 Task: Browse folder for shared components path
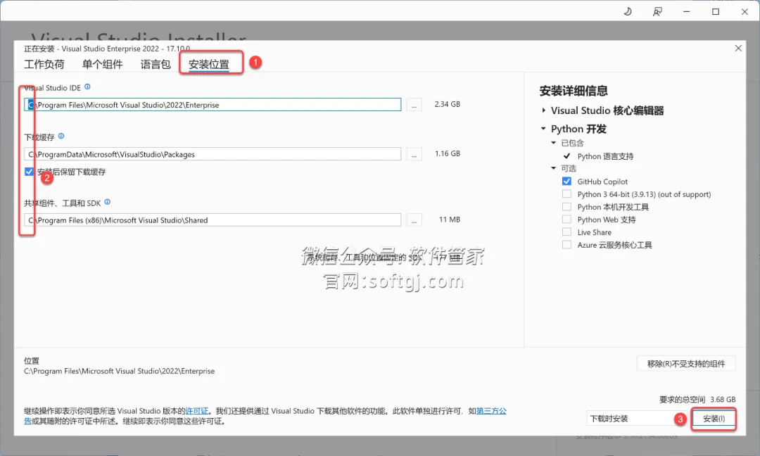(414, 220)
